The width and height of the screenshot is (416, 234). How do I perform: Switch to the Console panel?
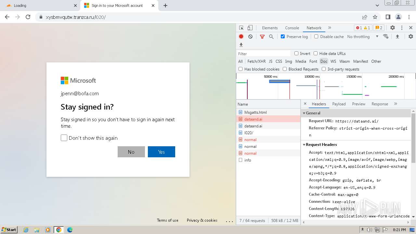point(292,28)
